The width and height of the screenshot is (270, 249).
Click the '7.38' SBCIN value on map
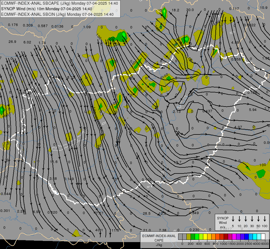click(x=162, y=230)
